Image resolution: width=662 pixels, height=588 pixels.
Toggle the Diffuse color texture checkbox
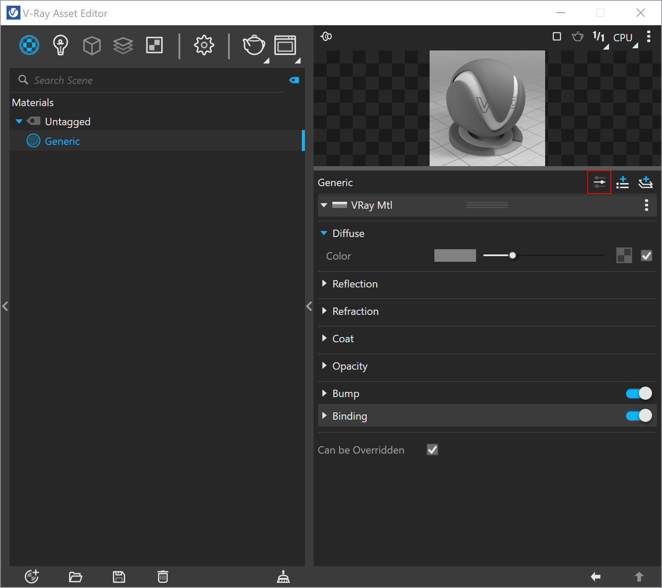coord(646,256)
